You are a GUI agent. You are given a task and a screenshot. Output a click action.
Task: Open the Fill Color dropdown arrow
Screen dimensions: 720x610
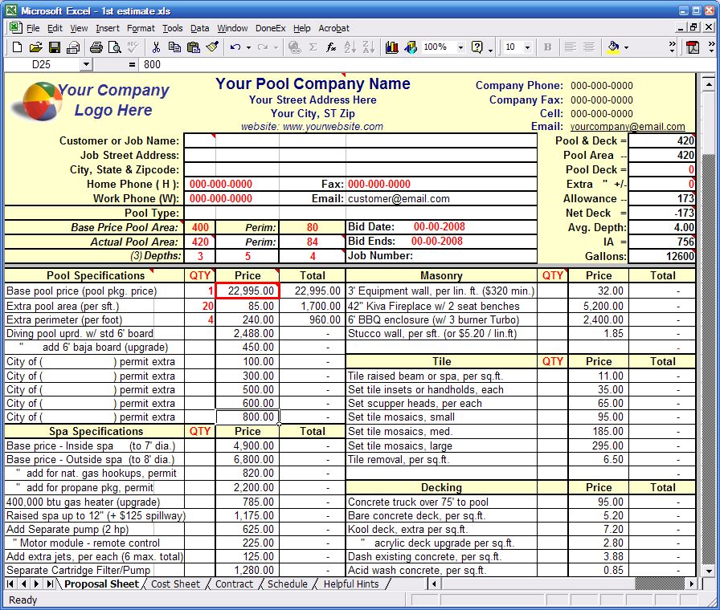(x=626, y=47)
